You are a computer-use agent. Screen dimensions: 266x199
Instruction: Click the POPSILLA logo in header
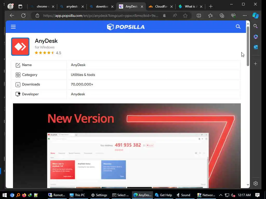point(126,27)
